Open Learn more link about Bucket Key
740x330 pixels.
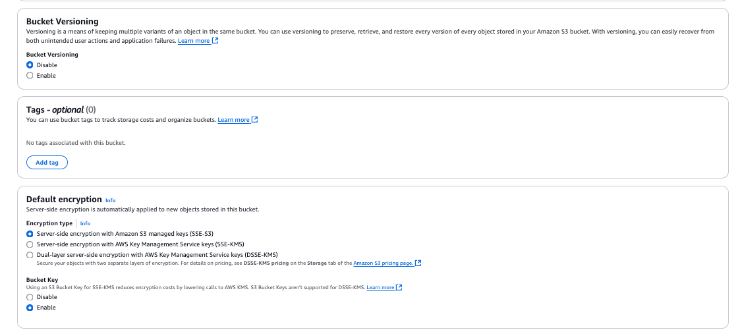(380, 288)
